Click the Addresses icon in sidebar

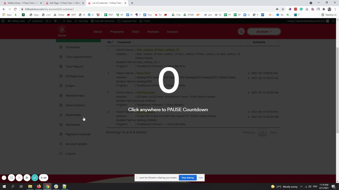(x=61, y=125)
